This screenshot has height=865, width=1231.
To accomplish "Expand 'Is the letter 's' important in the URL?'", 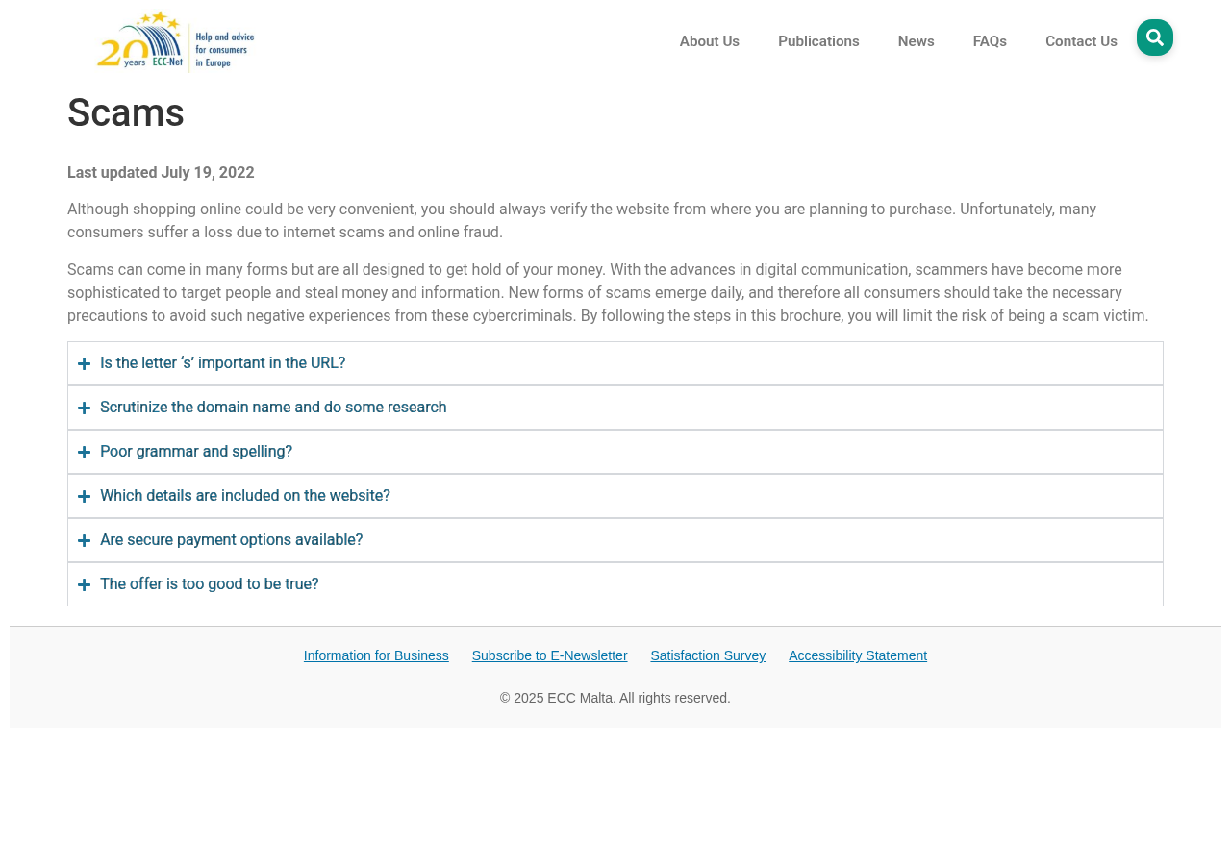I will coord(615,363).
